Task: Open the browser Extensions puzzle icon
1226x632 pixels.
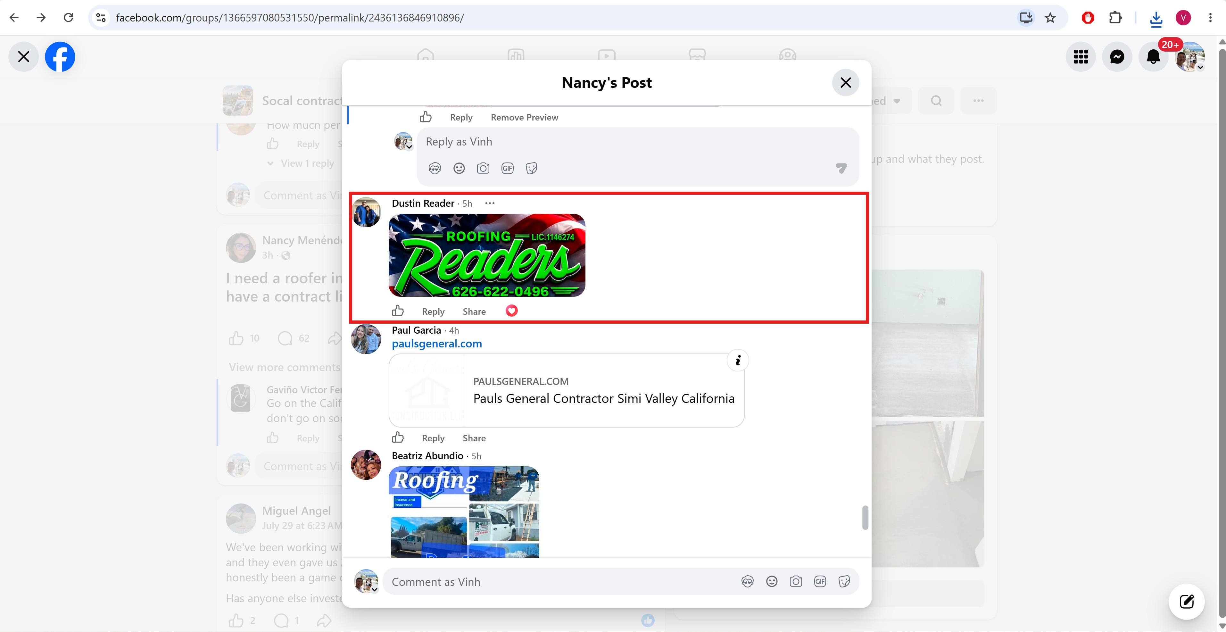Action: click(x=1115, y=18)
